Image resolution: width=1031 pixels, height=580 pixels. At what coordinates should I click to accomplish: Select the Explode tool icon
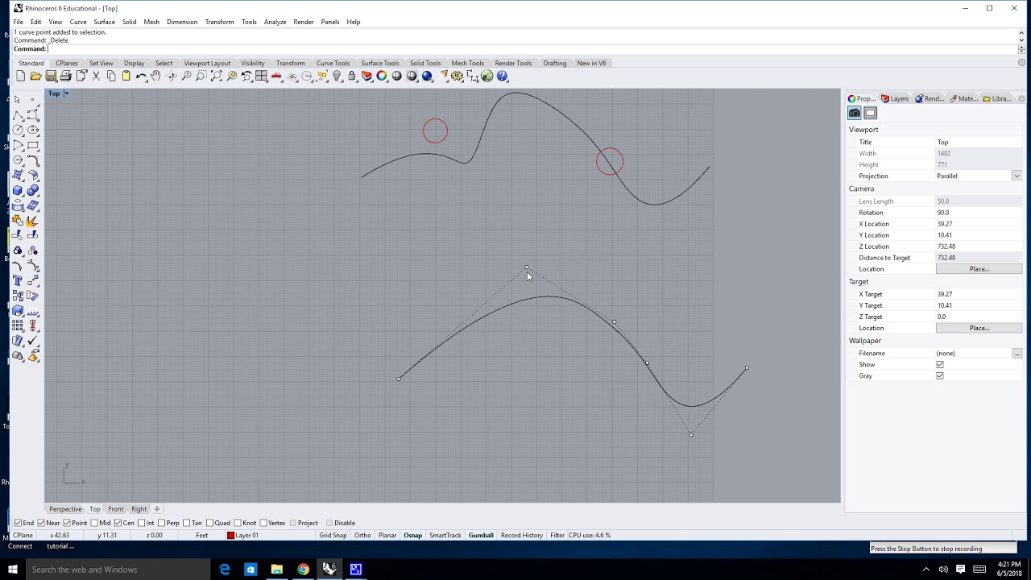pyautogui.click(x=33, y=220)
